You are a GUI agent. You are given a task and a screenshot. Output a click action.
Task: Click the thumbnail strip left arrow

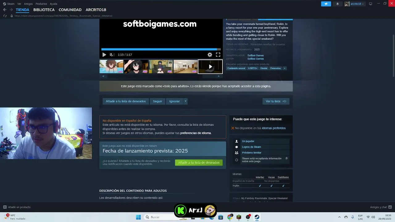pyautogui.click(x=103, y=76)
